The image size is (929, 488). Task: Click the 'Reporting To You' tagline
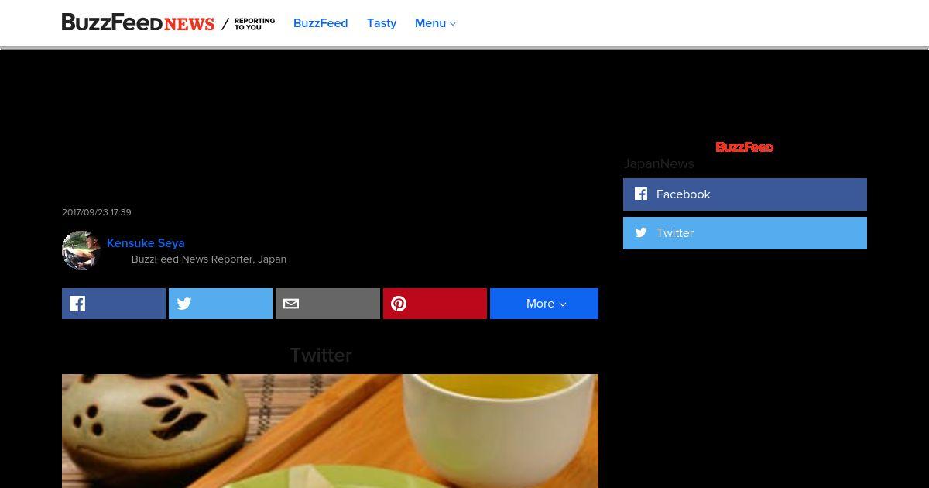(255, 24)
